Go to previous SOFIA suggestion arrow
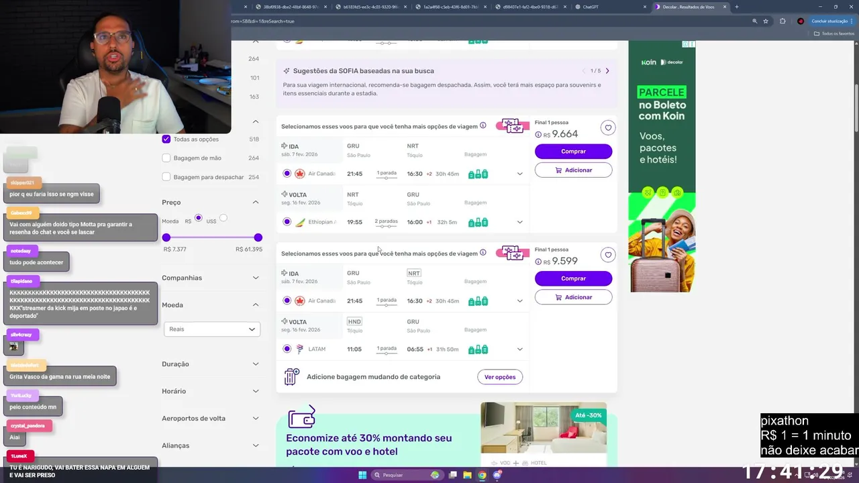This screenshot has width=859, height=483. pos(585,70)
